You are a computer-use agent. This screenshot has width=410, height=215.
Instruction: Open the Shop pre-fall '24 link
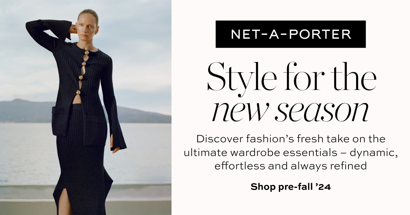point(291,187)
